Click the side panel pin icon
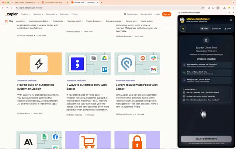This screenshot has width=236, height=149. (229, 13)
